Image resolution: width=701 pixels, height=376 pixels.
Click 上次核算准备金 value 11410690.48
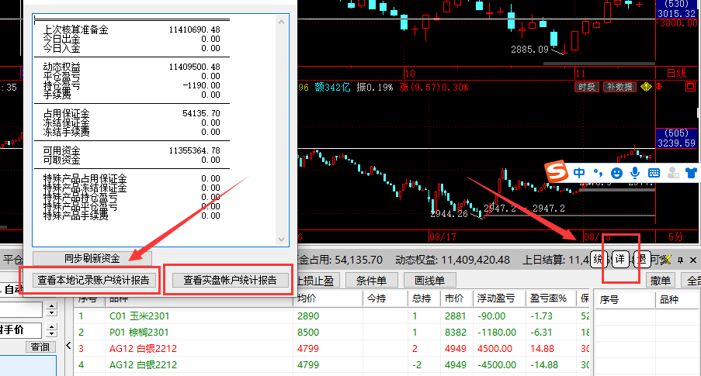point(195,29)
